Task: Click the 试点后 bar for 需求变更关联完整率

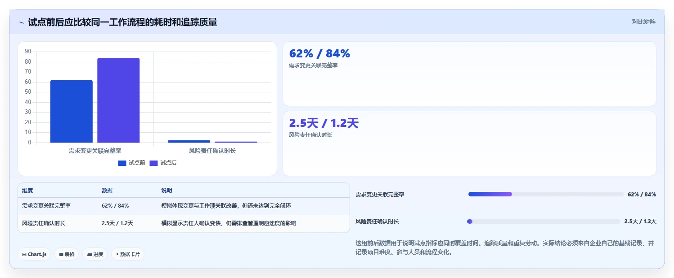Action: tap(118, 100)
